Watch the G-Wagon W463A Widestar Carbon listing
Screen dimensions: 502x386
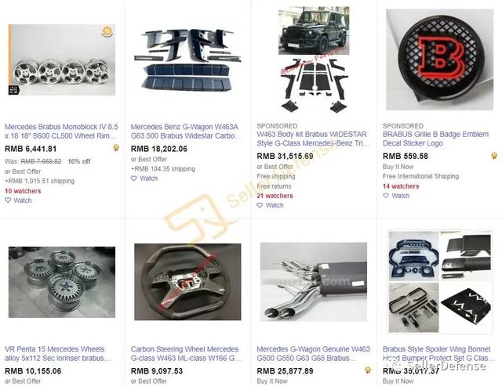coord(144,179)
